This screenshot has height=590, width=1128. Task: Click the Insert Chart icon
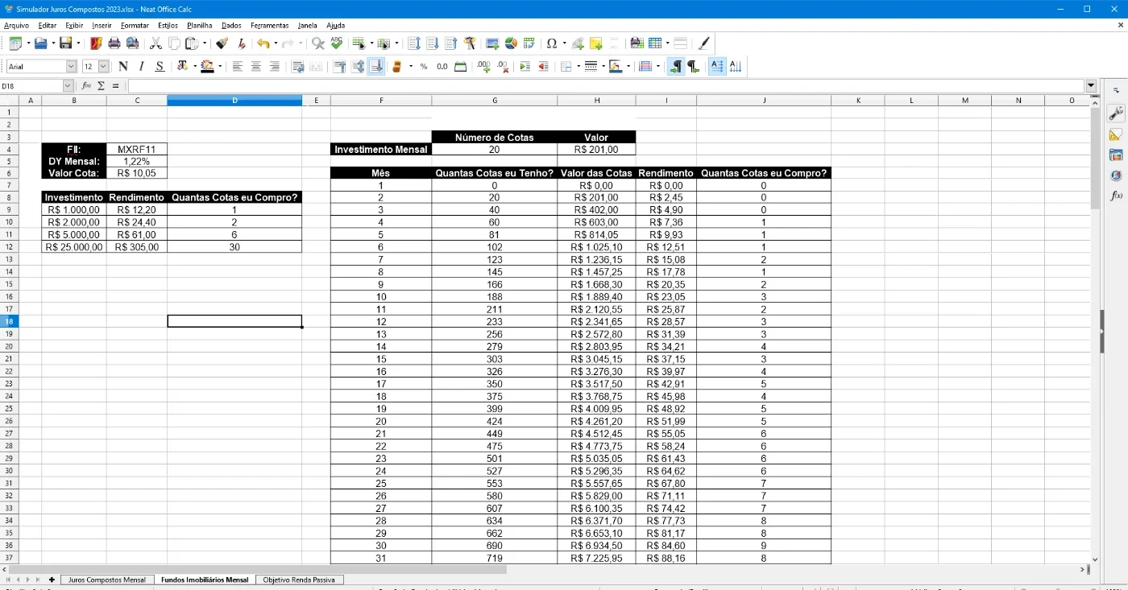[511, 43]
